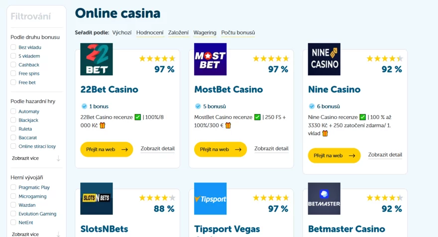Click the MostBet casino logo
438x237 pixels.
[x=210, y=59]
